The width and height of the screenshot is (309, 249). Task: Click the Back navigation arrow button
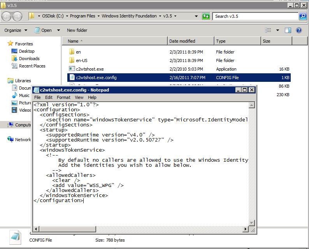click(x=7, y=16)
